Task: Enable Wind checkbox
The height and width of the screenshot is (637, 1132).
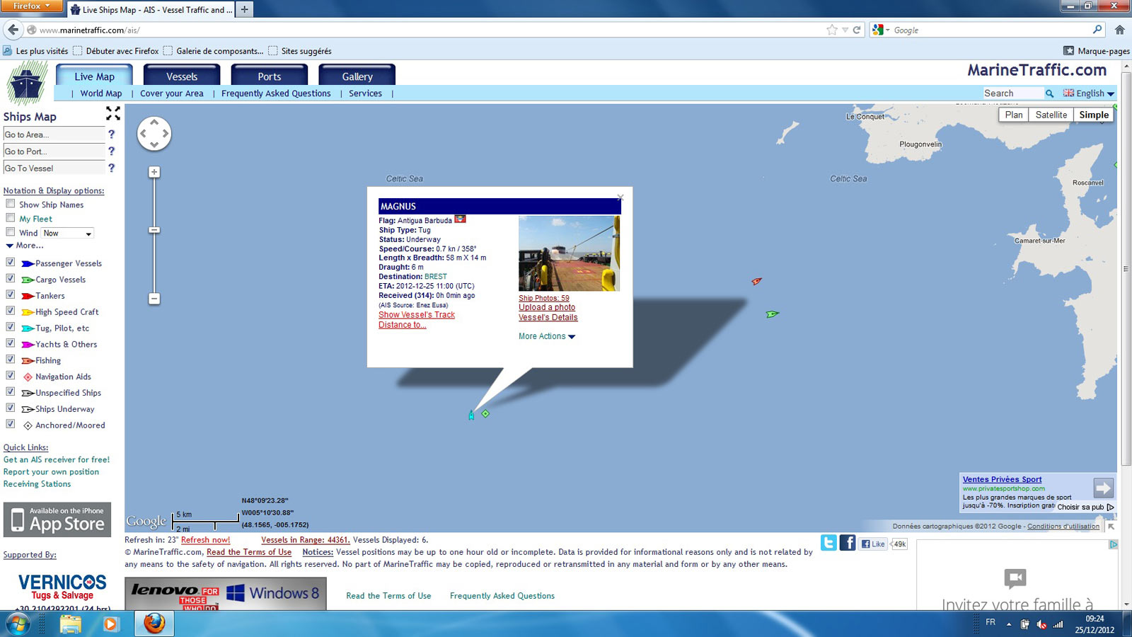Action: point(11,232)
